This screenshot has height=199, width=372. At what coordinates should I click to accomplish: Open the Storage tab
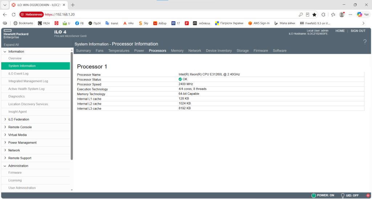[x=242, y=50]
